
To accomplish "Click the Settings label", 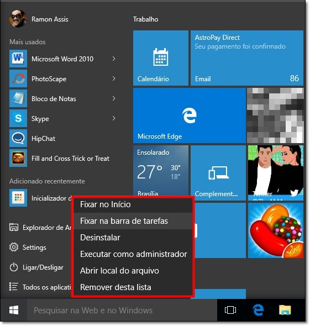I will [x=34, y=248].
